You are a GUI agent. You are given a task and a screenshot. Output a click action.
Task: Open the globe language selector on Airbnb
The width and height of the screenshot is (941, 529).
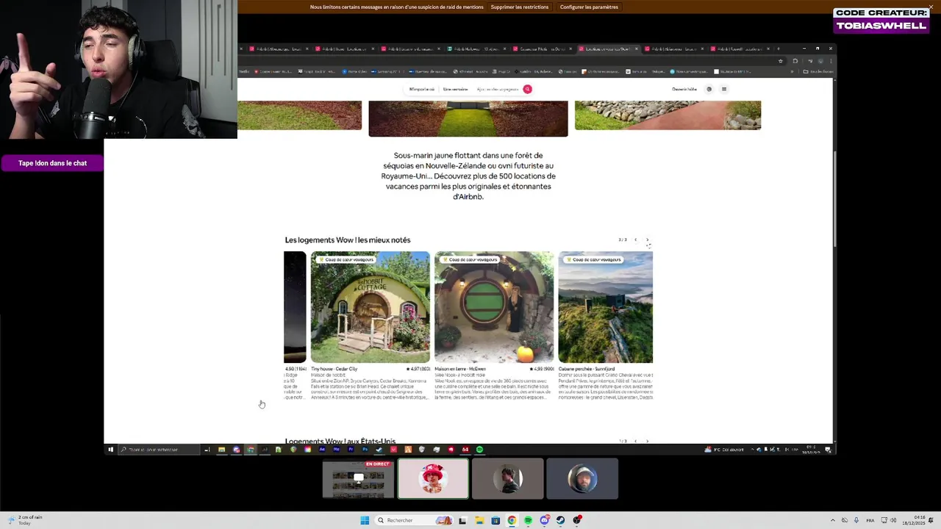tap(709, 89)
